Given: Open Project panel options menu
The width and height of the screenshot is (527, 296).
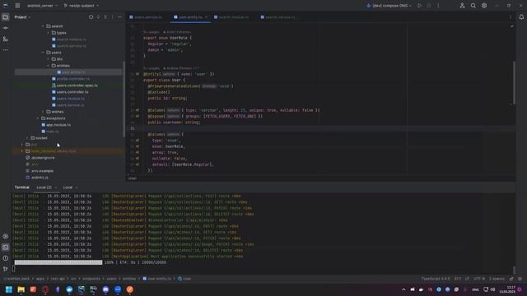Looking at the screenshot, I should pyautogui.click(x=113, y=17).
